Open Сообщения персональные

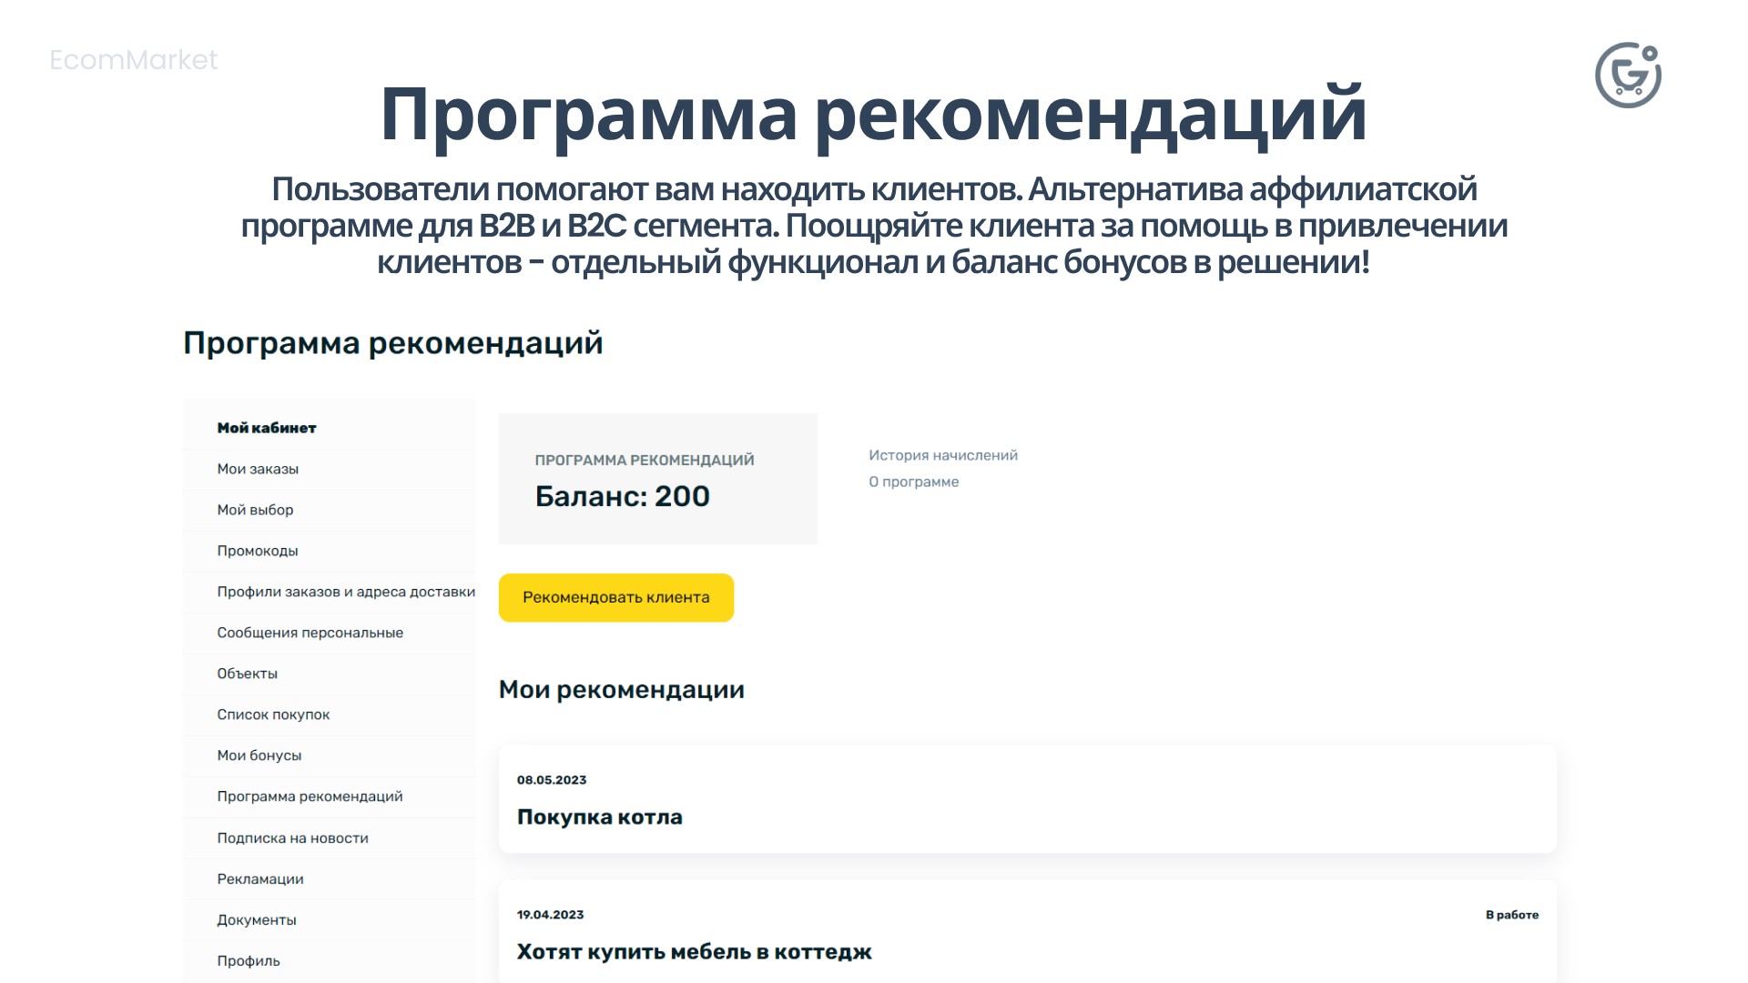click(x=310, y=632)
